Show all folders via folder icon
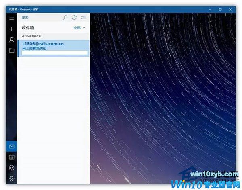The height and width of the screenshot is (190, 242). click(x=12, y=51)
